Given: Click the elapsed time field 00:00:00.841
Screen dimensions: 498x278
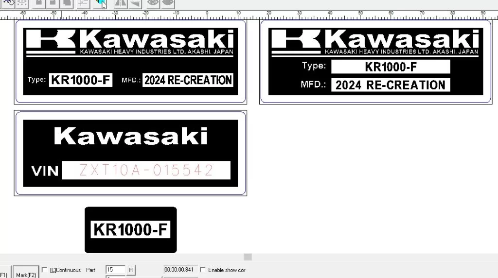Looking at the screenshot, I should tap(180, 270).
